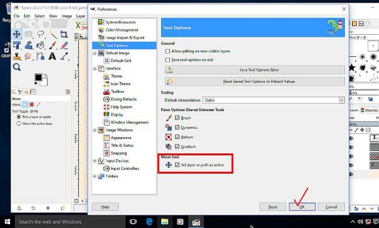Open the Select menu in GIMP
Image resolution: width=379 pixels, height=228 pixels.
[x=39, y=16]
